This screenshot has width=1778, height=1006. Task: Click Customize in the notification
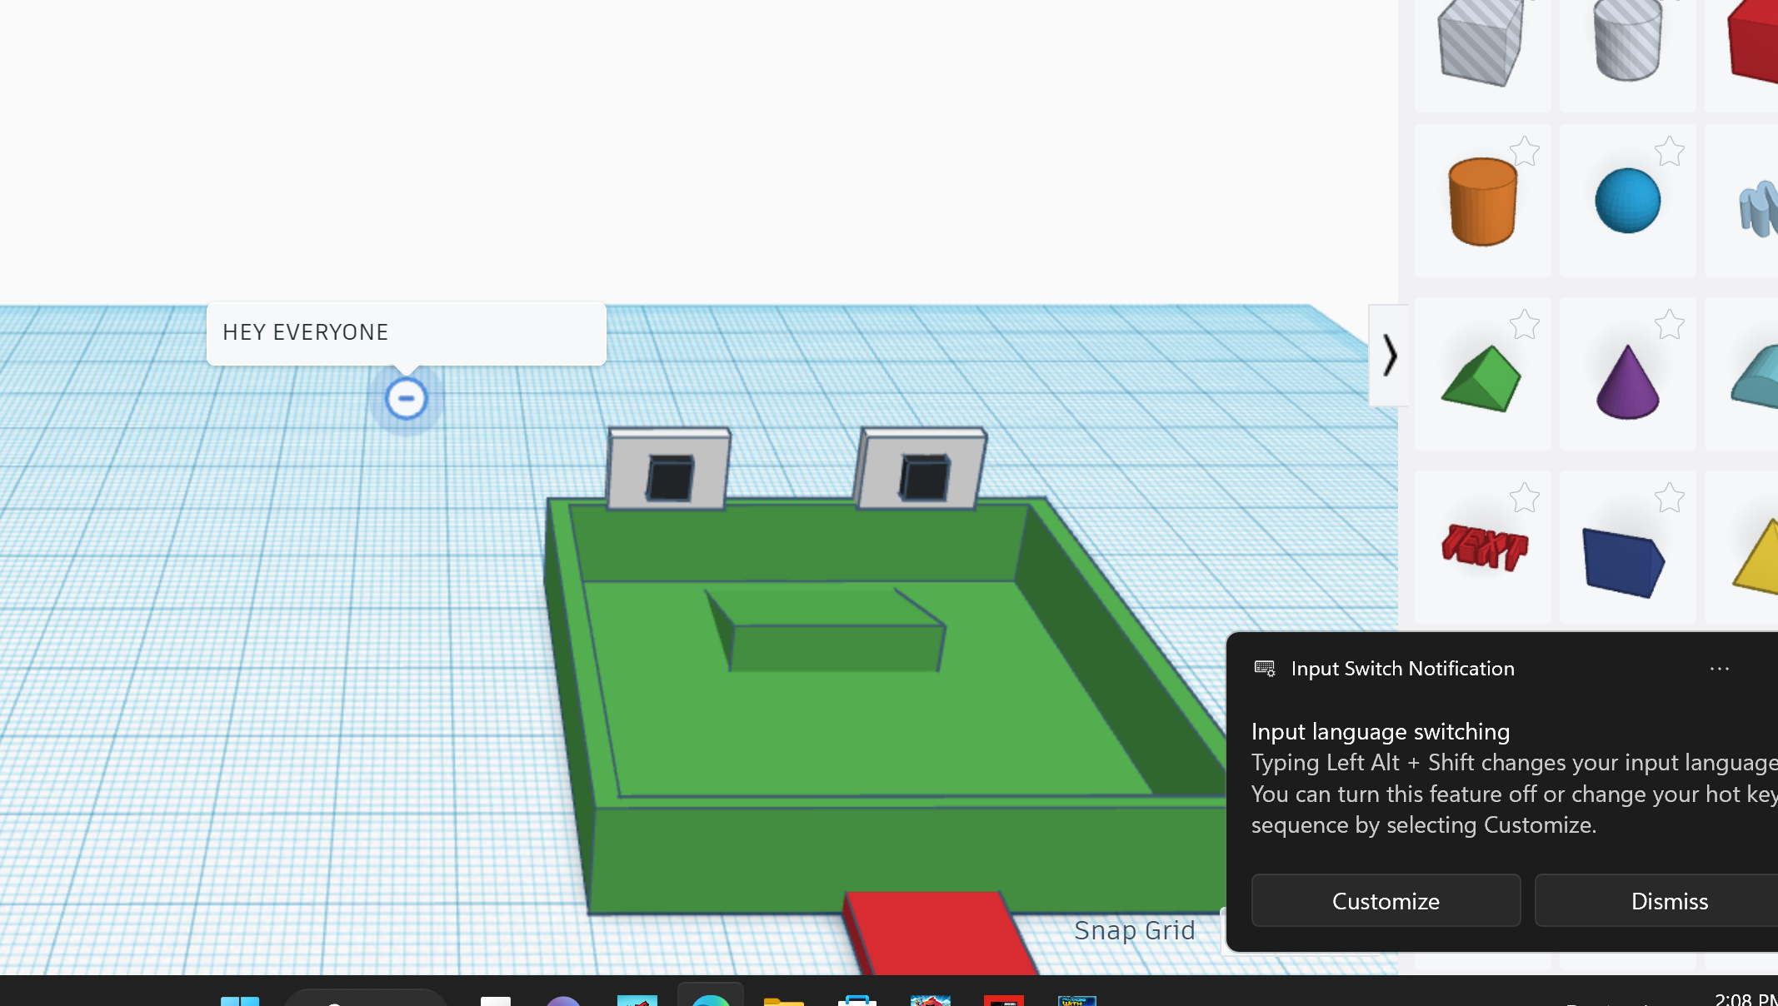pos(1386,900)
